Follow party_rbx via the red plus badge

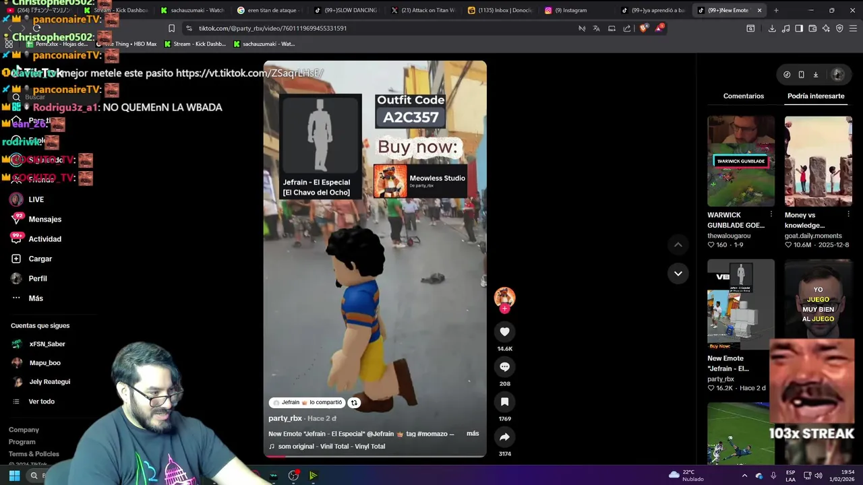point(504,309)
